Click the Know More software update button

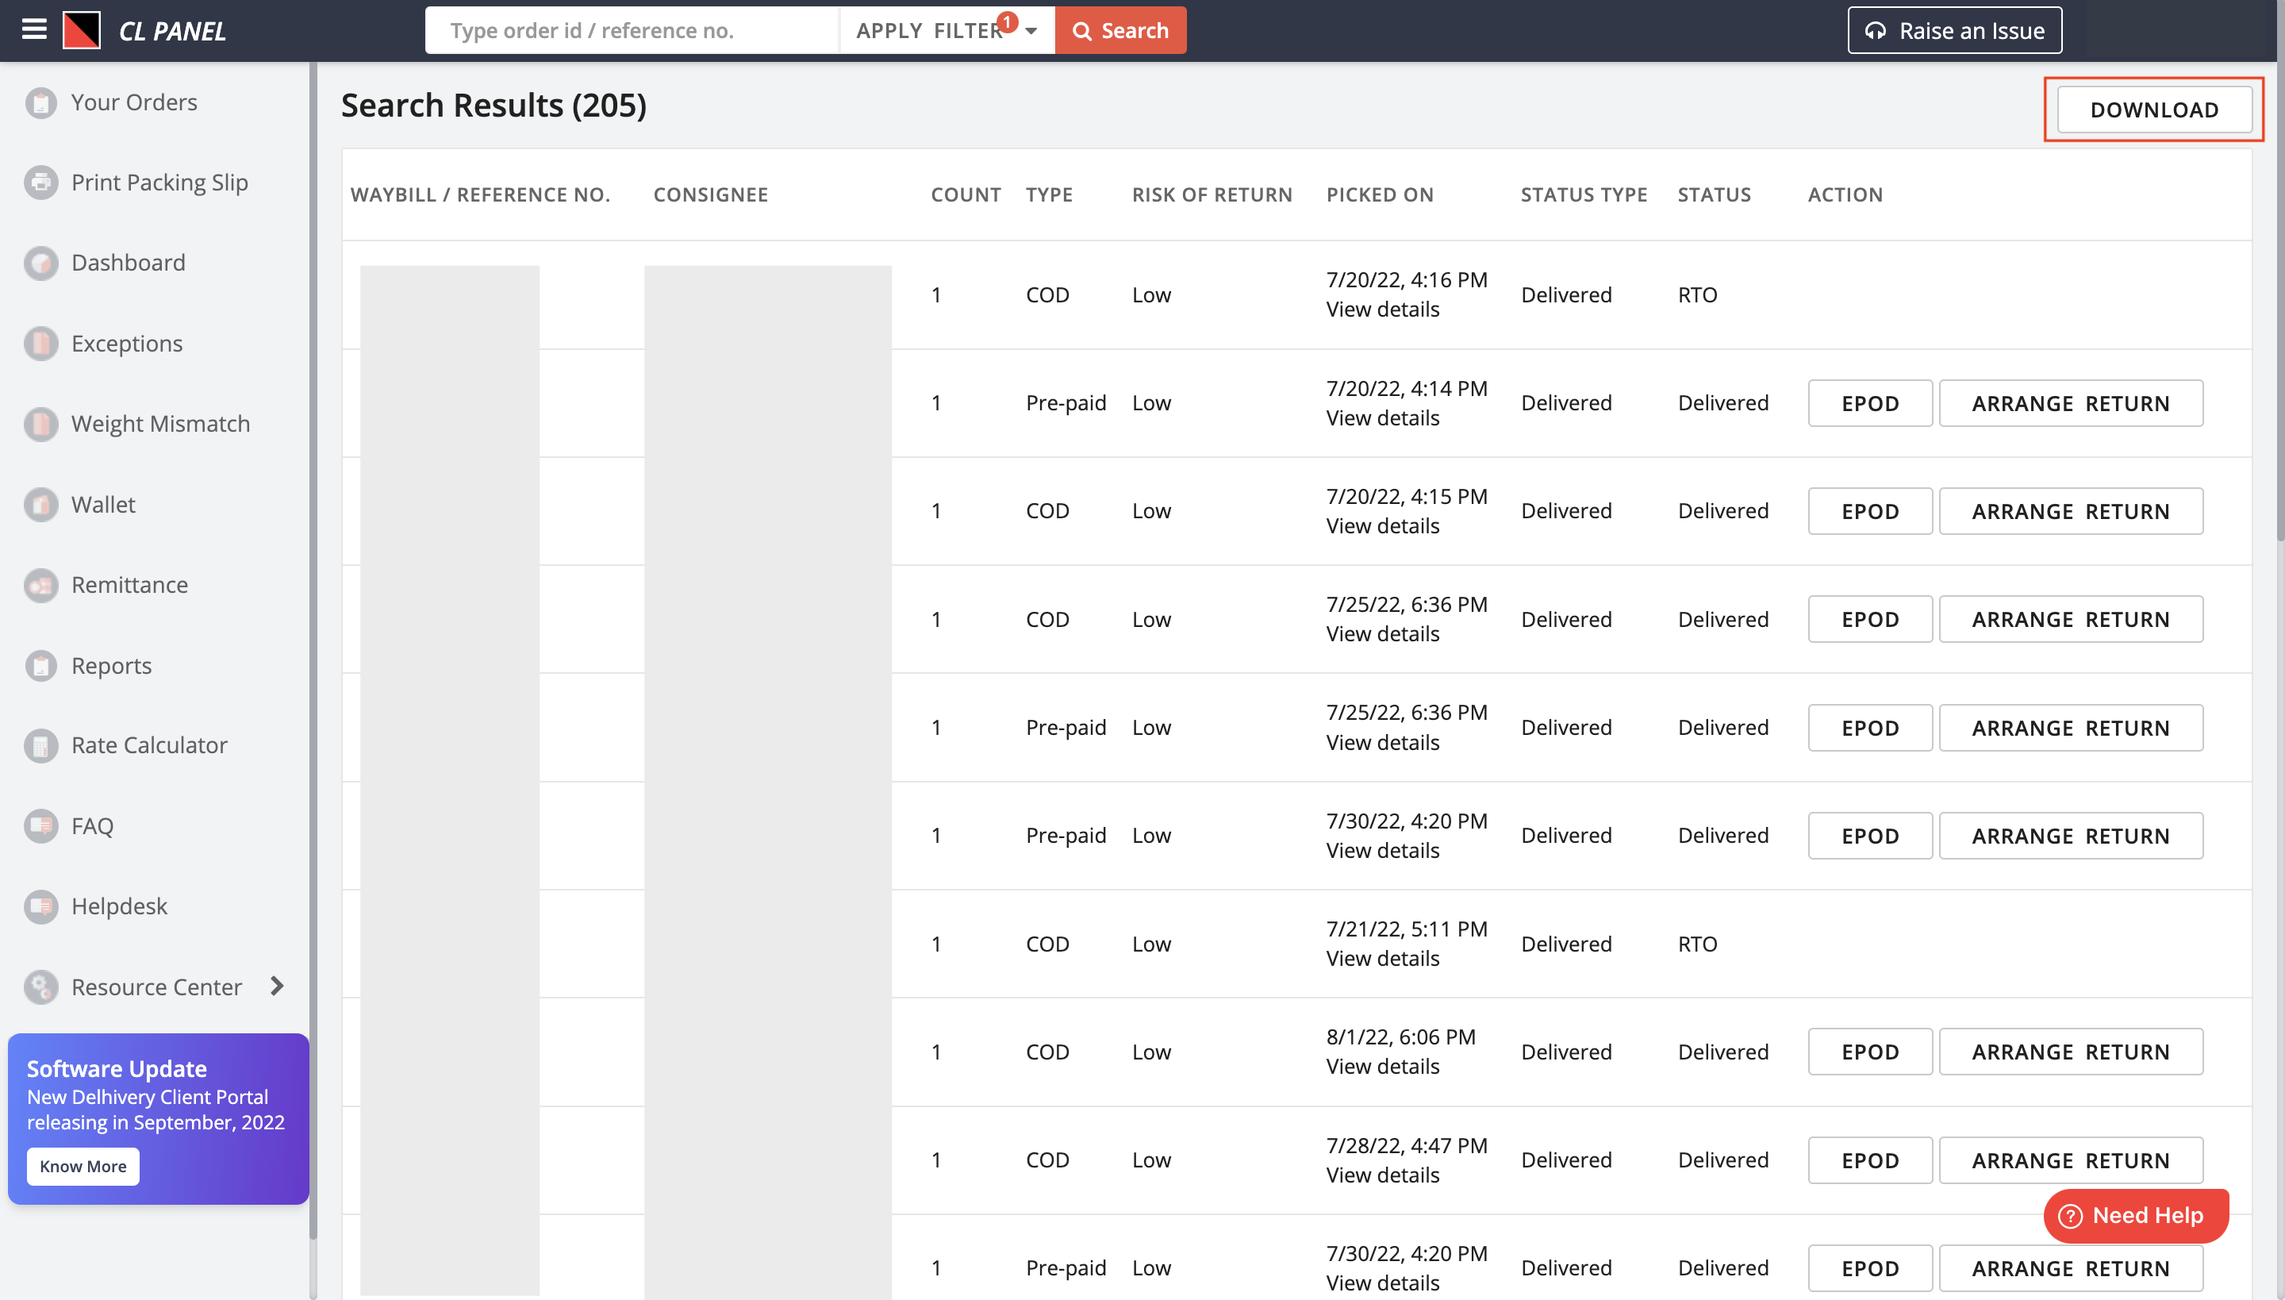click(83, 1167)
